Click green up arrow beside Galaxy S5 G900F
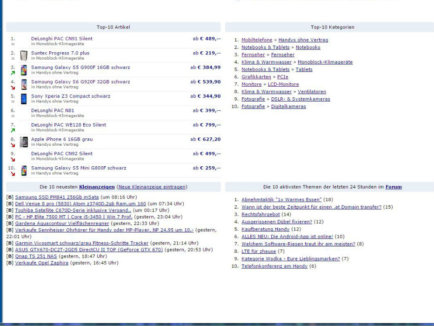This screenshot has width=434, height=326. pos(13,73)
